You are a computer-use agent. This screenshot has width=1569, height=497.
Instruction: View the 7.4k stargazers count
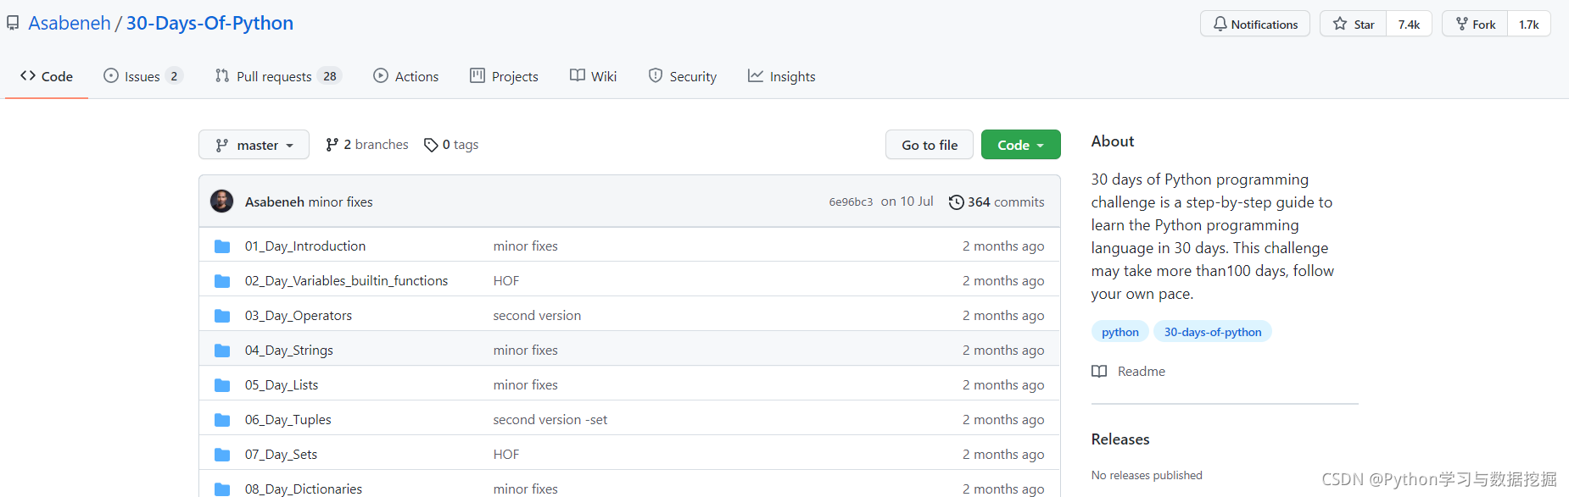pyautogui.click(x=1409, y=24)
